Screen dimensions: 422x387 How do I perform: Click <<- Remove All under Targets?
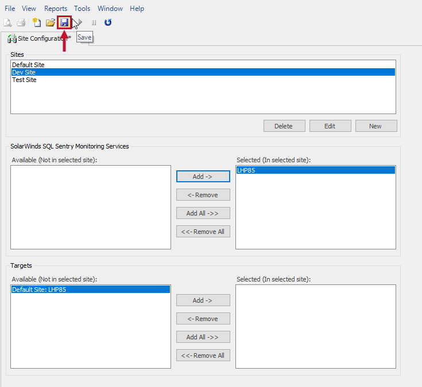point(203,355)
